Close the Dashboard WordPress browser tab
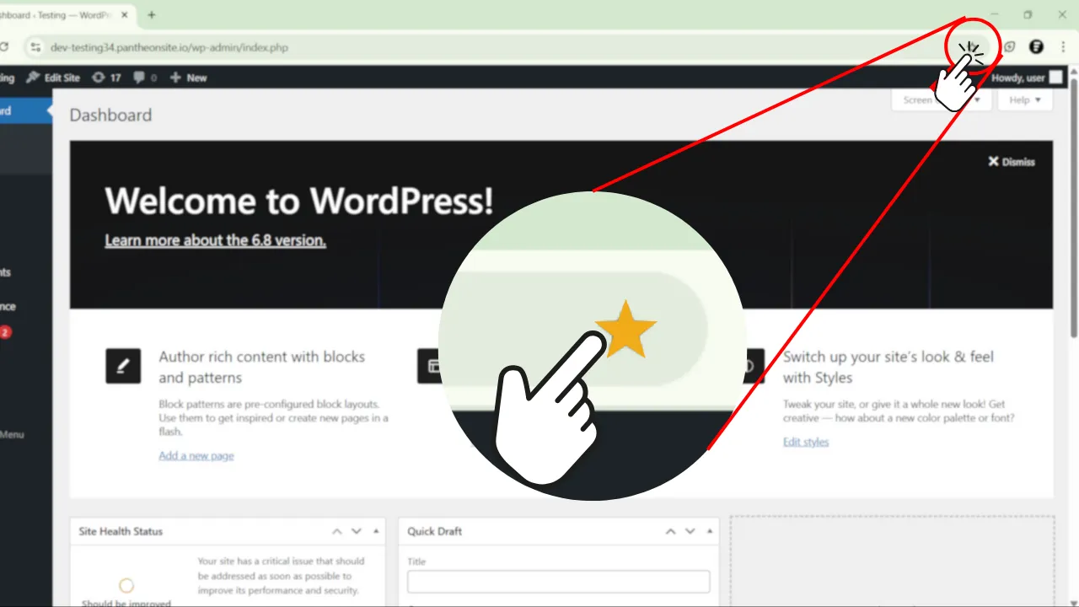 coord(124,15)
